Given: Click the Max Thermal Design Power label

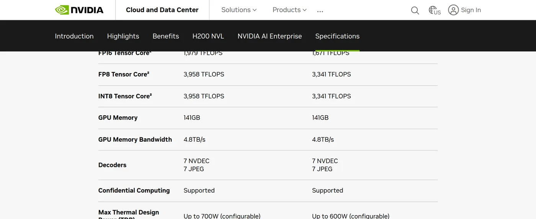Looking at the screenshot, I should [x=129, y=215].
